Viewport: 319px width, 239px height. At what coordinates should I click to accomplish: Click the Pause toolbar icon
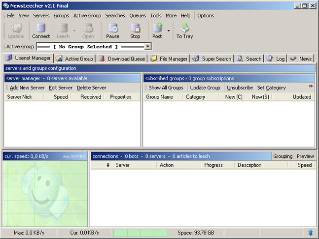point(113,28)
